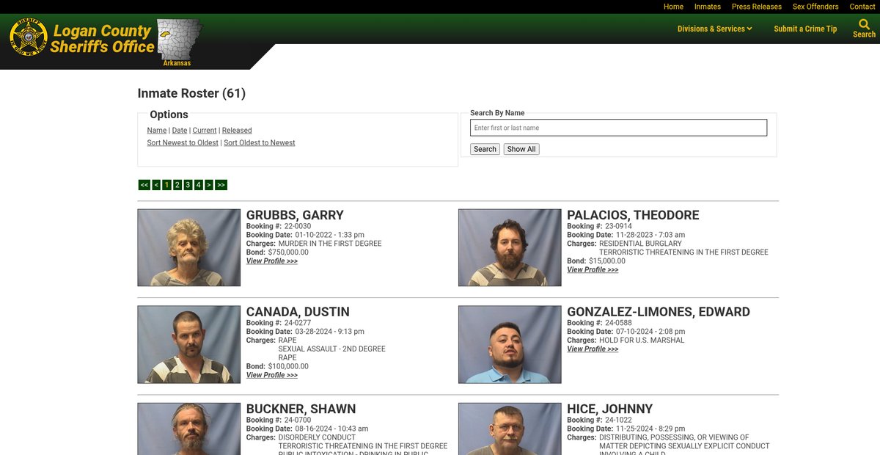880x455 pixels.
Task: Click the name heading PALACIOS, THEODORE
Action: pos(633,215)
